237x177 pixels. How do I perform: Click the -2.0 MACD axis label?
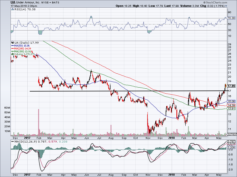[x=230, y=170]
